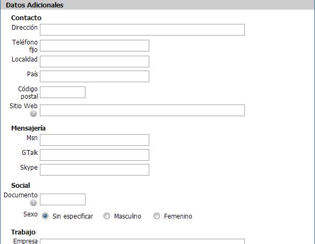The image size is (315, 244).
Task: Focus the Documento input field
Action: point(63,199)
